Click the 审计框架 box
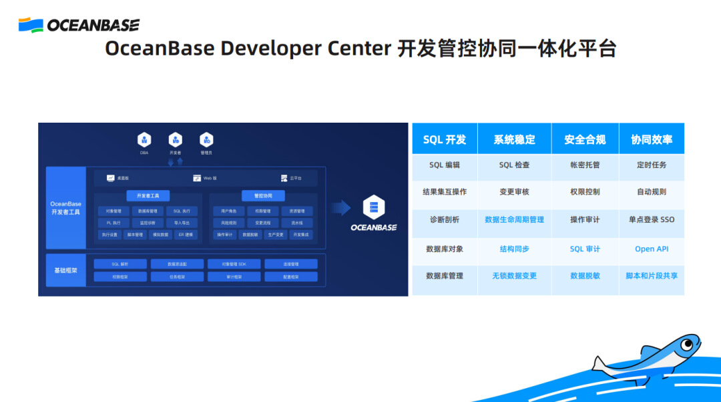 (234, 277)
